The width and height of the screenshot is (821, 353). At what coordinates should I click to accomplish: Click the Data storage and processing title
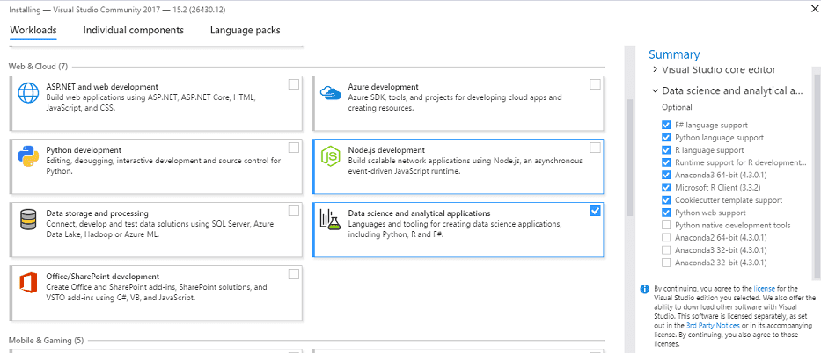98,213
